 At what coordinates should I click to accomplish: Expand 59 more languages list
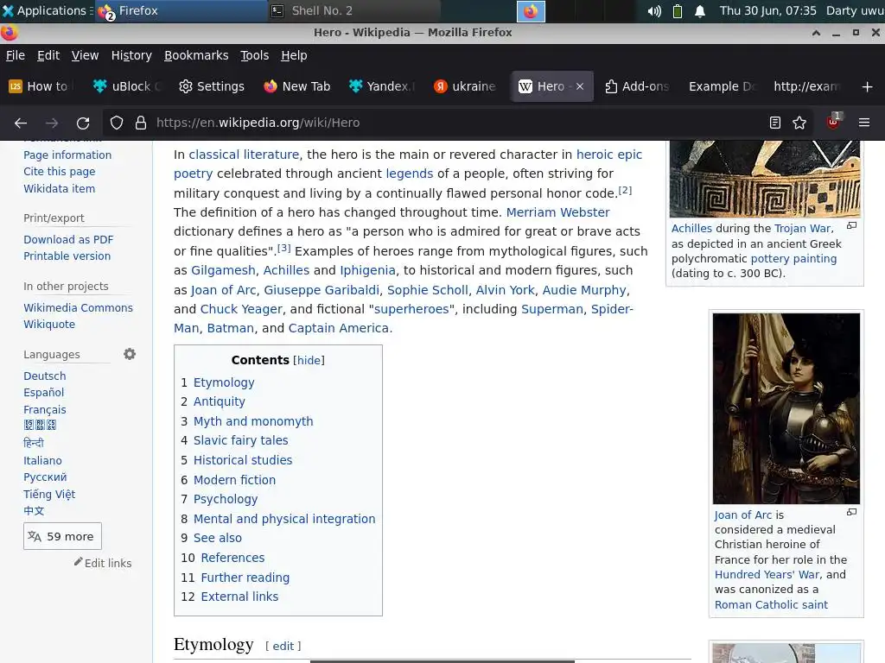(x=62, y=536)
